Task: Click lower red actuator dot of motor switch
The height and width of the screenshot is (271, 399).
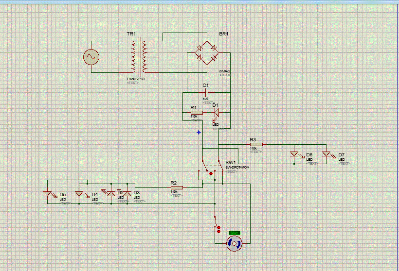Action: coord(218,231)
